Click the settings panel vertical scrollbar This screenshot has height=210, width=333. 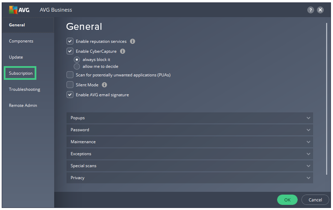click(326, 99)
